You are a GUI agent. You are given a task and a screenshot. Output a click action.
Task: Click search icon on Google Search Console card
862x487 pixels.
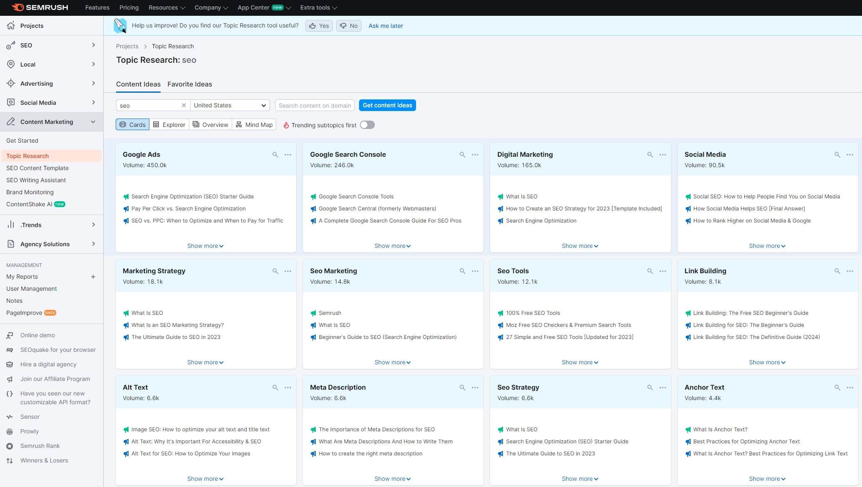(x=462, y=155)
